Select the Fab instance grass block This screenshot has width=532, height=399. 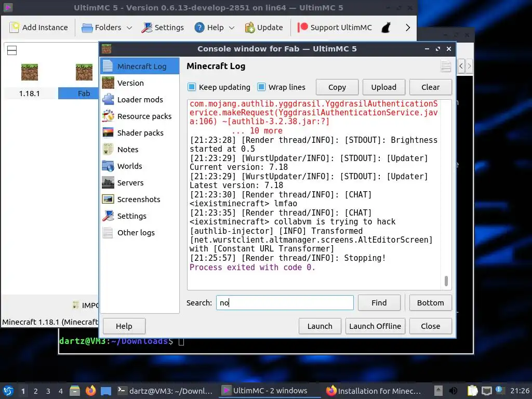click(x=84, y=72)
